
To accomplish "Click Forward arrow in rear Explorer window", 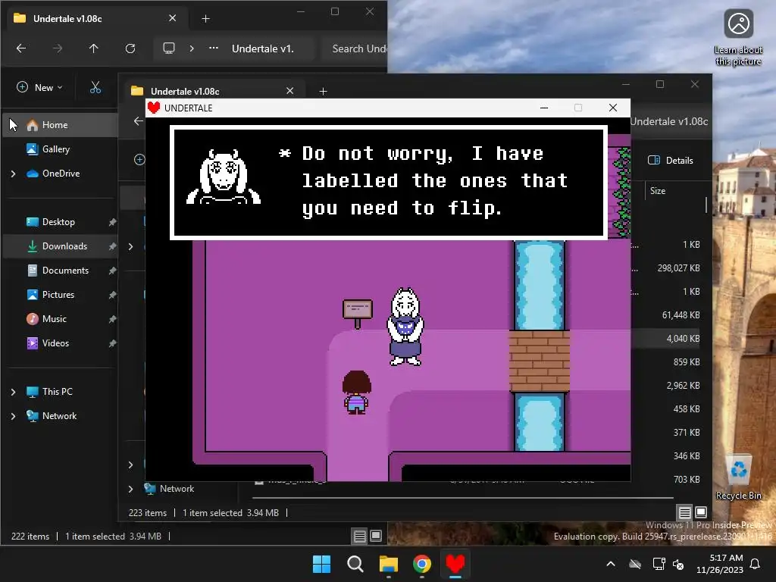I will 58,48.
